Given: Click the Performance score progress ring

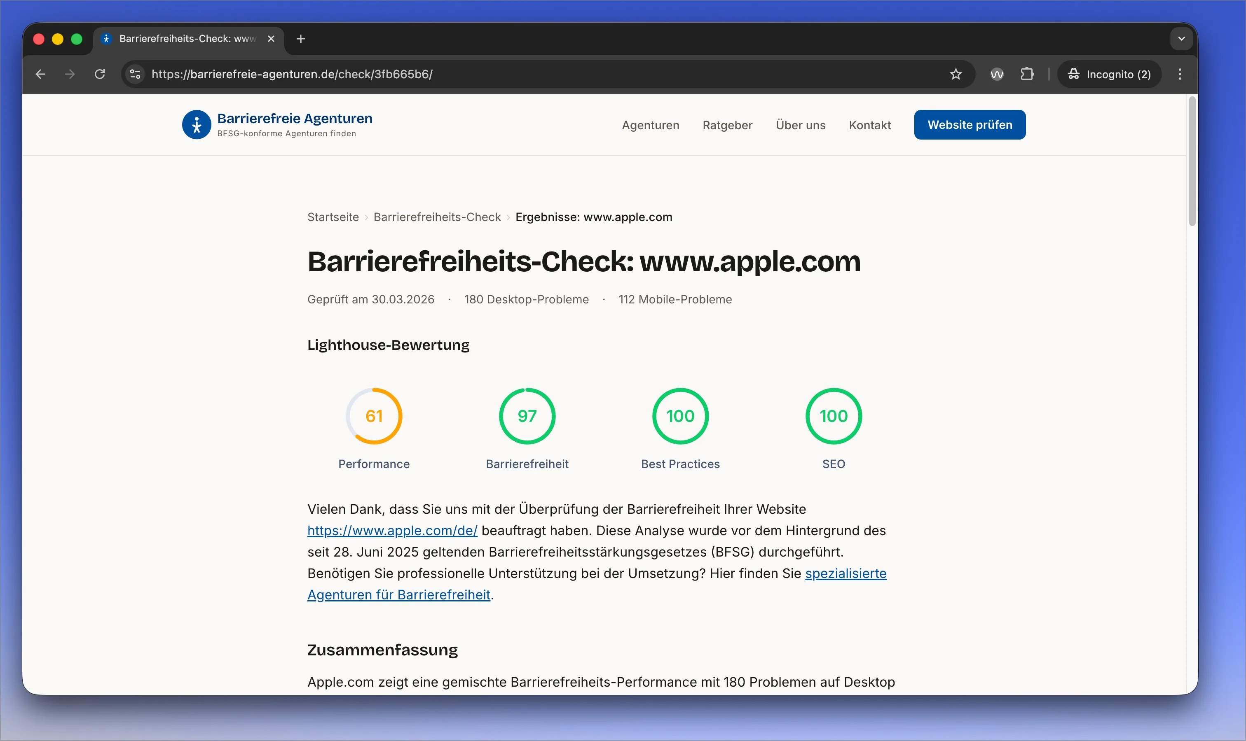Looking at the screenshot, I should coord(374,415).
